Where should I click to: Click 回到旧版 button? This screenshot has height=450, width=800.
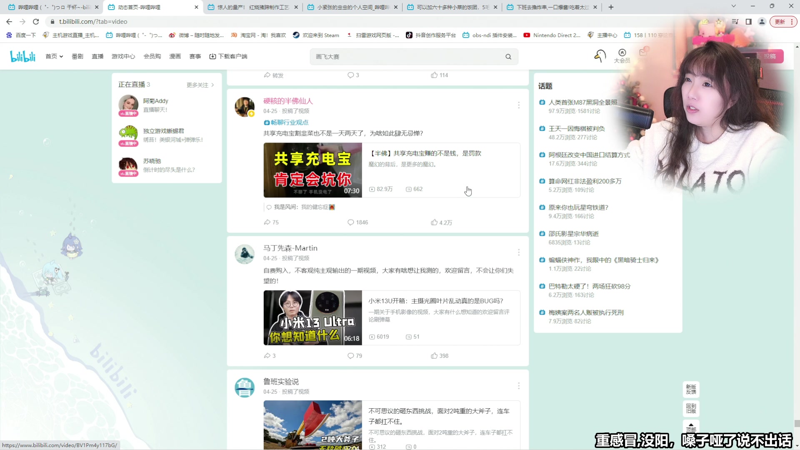tap(691, 409)
